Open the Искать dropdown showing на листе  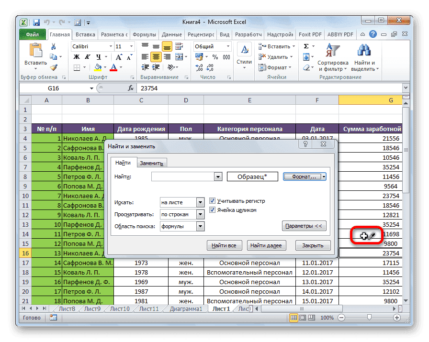pos(201,202)
